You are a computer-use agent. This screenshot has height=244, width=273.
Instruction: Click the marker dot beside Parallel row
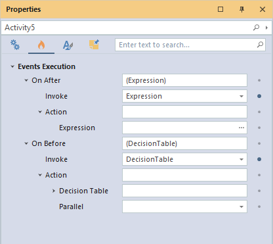[x=259, y=207]
